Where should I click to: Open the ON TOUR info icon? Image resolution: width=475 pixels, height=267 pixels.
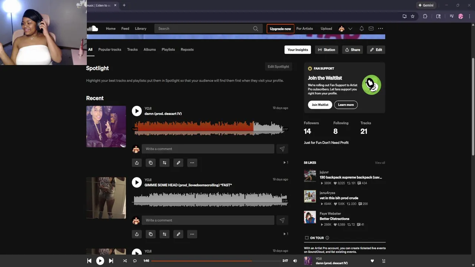(x=327, y=238)
